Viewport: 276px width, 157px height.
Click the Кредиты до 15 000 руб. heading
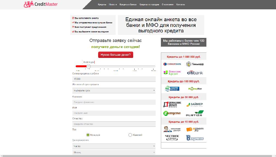pyautogui.click(x=184, y=122)
